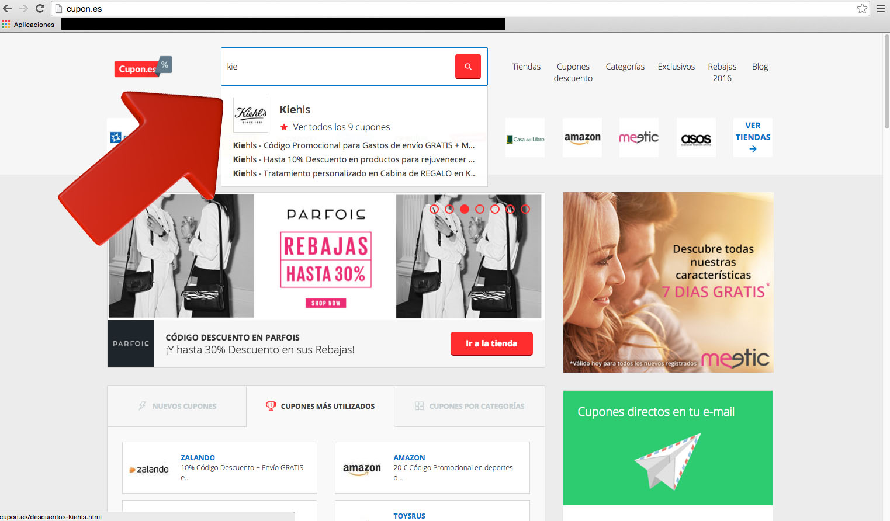Click the Parfois dark logo tile
Screen dimensions: 890x521
(131, 343)
